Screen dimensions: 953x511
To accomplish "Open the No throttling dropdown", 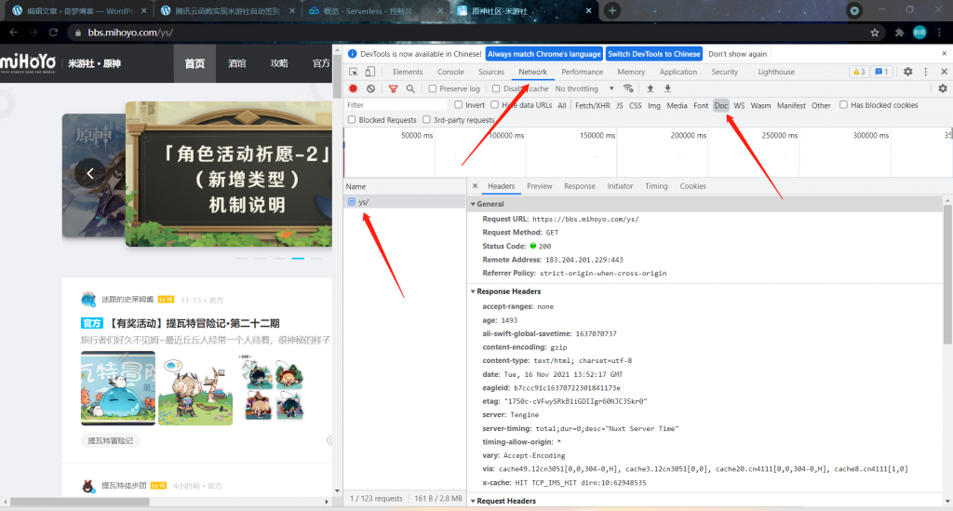I will 584,88.
